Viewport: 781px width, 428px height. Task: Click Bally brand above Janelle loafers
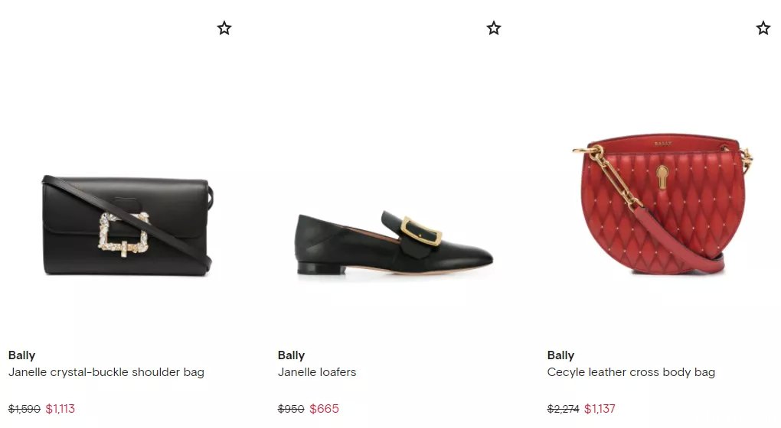pos(291,355)
